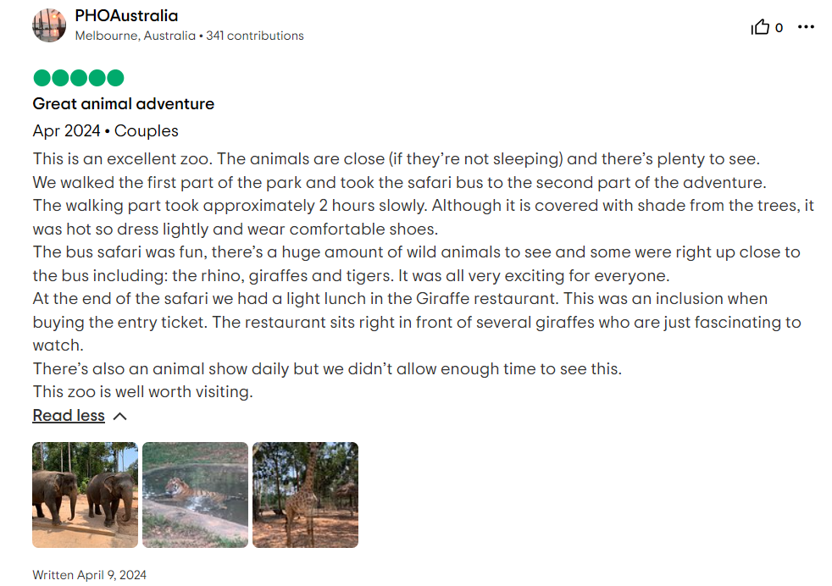Image resolution: width=832 pixels, height=586 pixels.
Task: Open the three-dot overflow menu
Action: pyautogui.click(x=806, y=26)
